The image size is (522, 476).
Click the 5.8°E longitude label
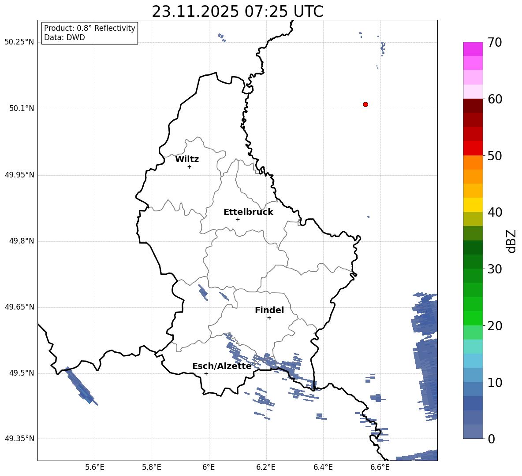[152, 467]
